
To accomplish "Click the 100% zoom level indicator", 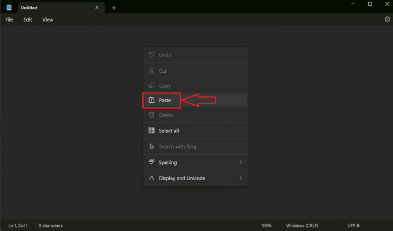I will (x=266, y=225).
